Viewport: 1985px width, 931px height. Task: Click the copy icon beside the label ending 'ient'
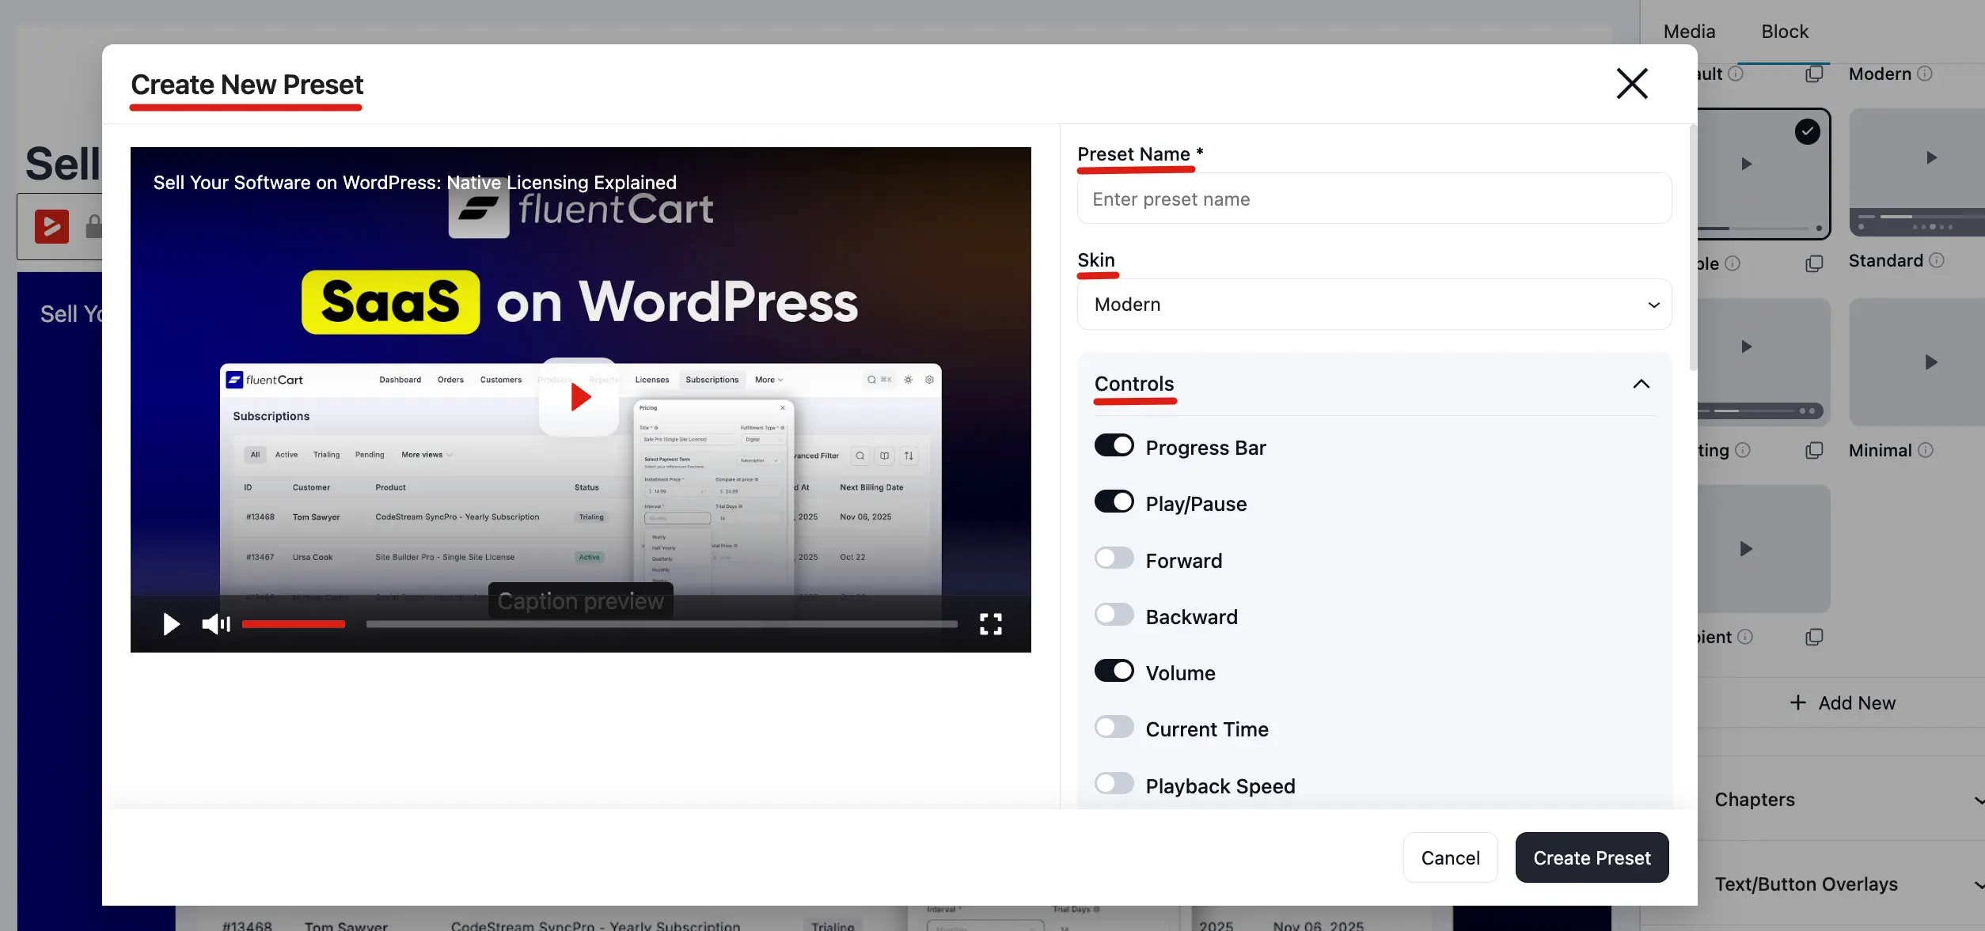[x=1814, y=637]
